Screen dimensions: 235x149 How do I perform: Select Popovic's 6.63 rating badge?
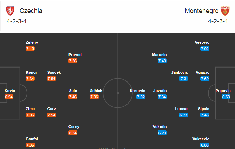(x=226, y=97)
